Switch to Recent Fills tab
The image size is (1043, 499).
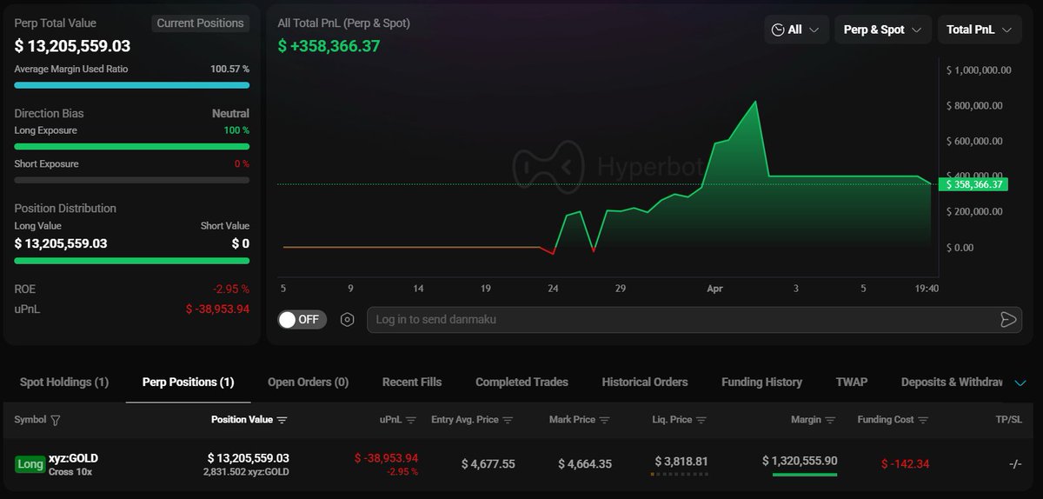pos(412,382)
